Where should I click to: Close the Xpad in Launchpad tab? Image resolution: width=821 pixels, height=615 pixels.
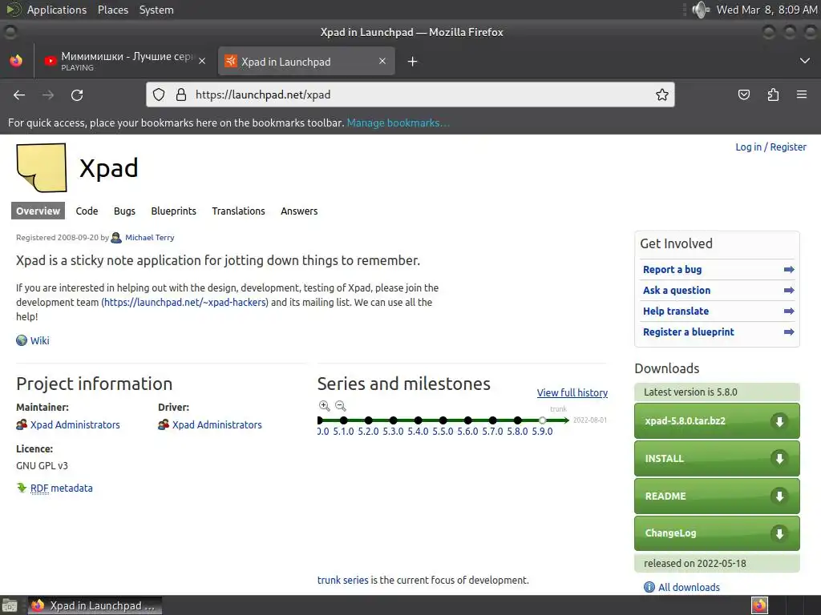[382, 61]
